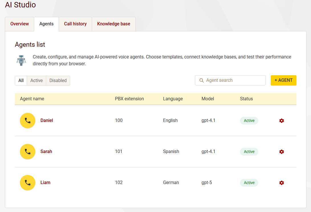
Task: Open settings gear for agent Liam
Action: (x=282, y=183)
